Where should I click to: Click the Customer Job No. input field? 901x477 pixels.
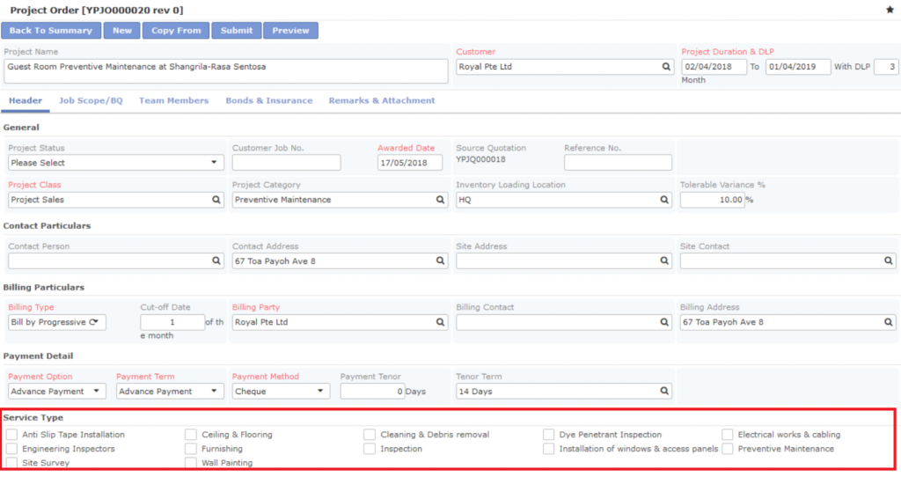(286, 163)
